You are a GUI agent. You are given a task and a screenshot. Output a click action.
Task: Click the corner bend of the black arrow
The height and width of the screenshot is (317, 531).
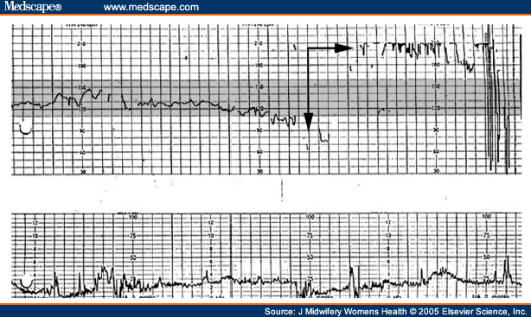(x=309, y=49)
